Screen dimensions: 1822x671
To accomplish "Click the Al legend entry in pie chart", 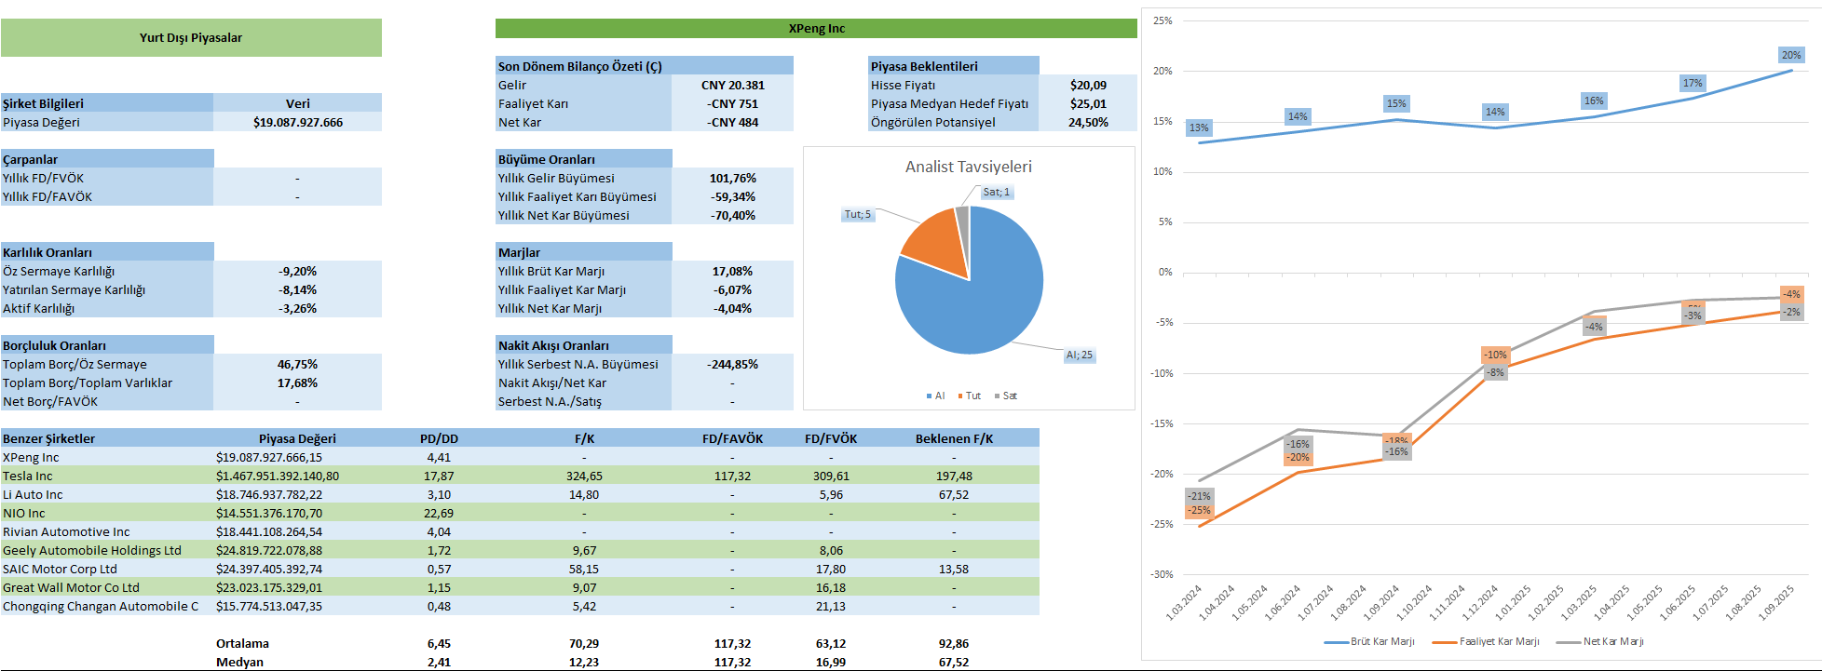I will 936,396.
